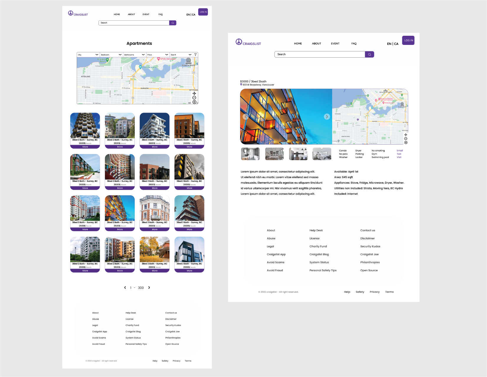
Task: Click the 'Swimming pool' amenity text
Action: [x=380, y=157]
